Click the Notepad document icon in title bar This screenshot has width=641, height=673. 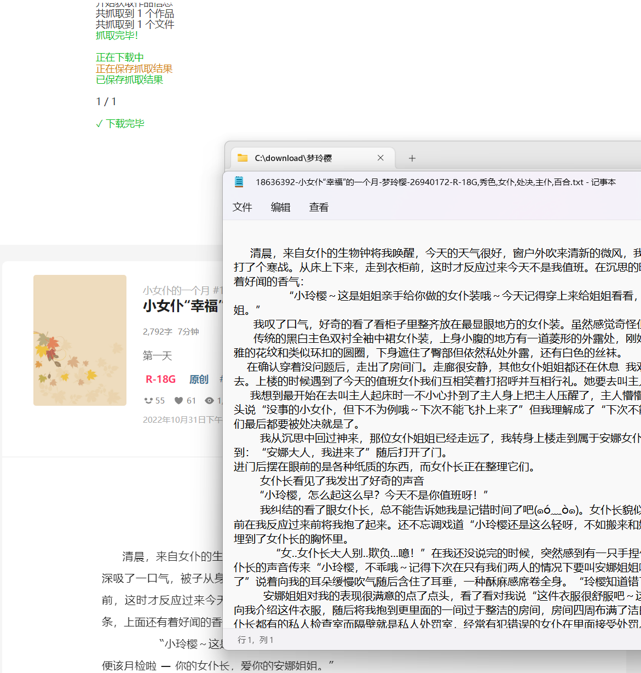[x=239, y=182]
